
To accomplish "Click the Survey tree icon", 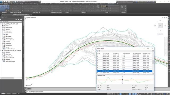I will click(x=4, y=47).
